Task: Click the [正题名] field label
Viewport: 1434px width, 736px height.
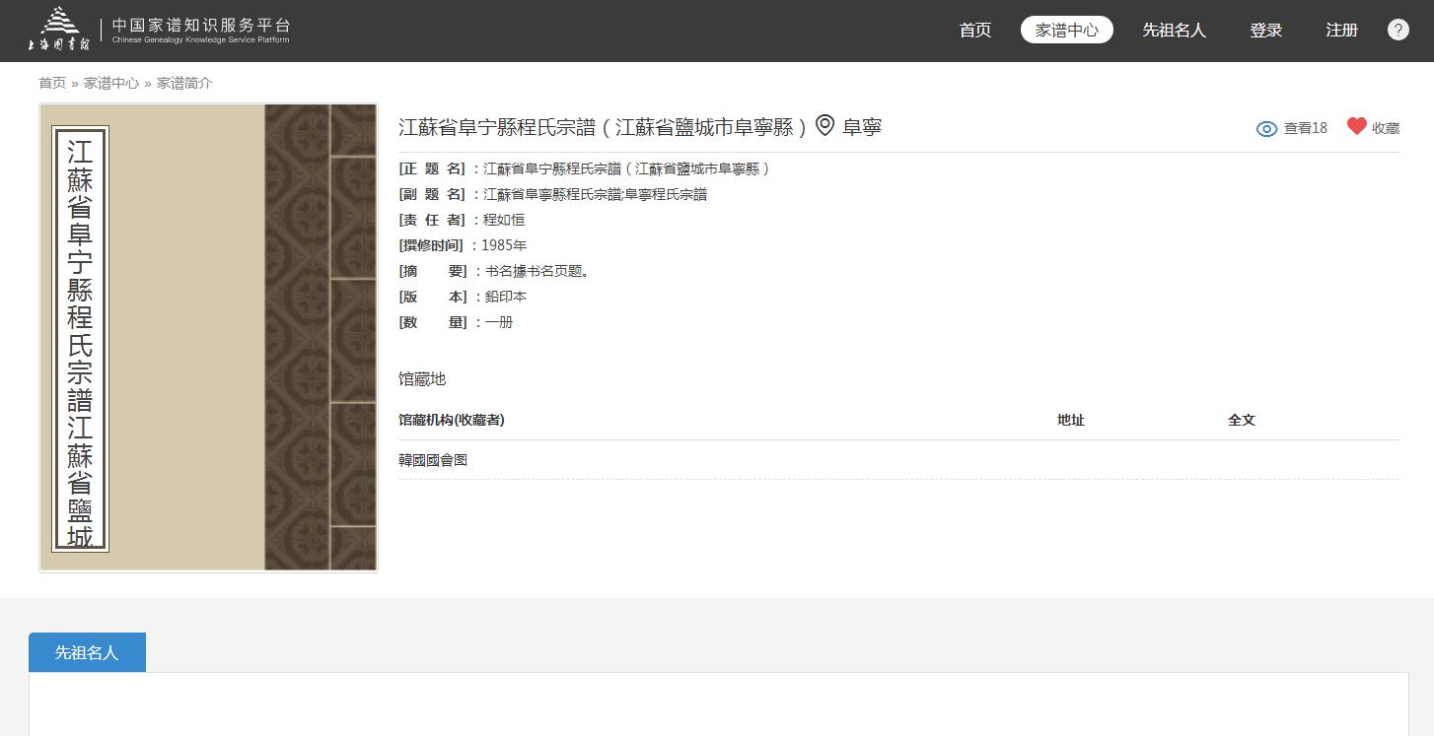Action: [433, 168]
